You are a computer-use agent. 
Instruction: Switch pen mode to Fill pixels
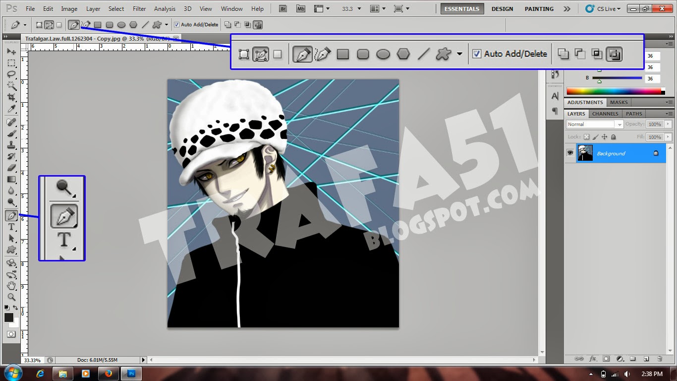click(59, 25)
